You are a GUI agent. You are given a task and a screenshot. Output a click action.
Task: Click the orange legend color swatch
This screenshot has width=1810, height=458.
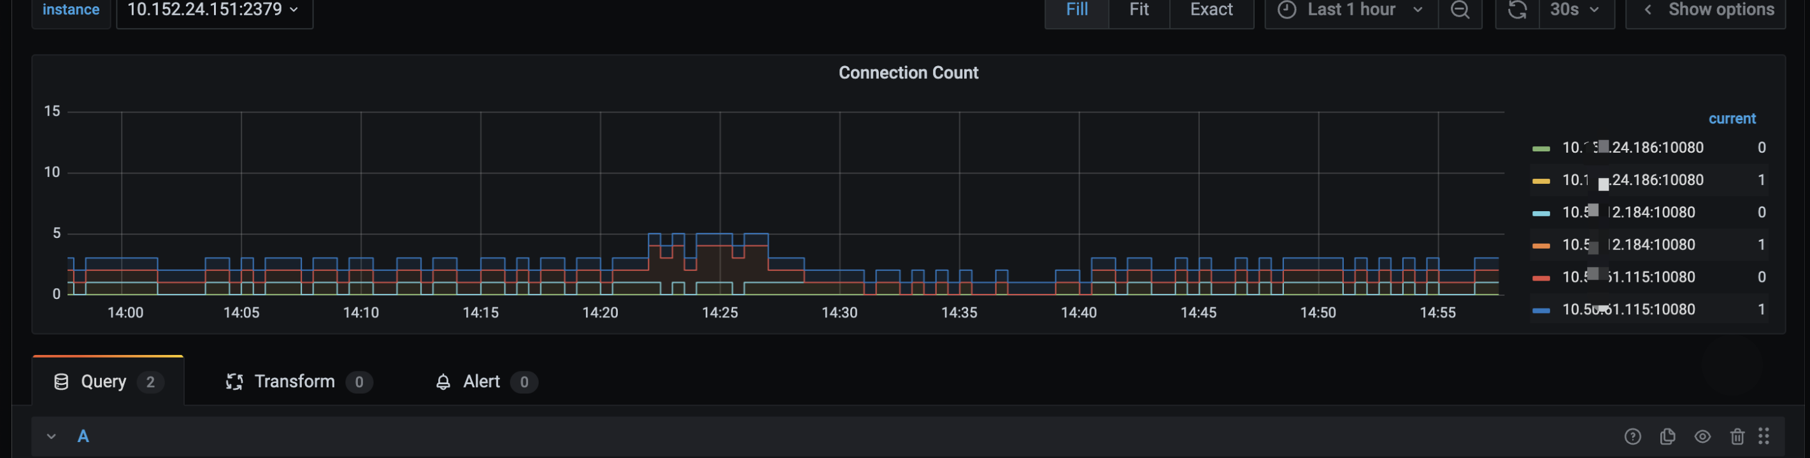pos(1541,246)
